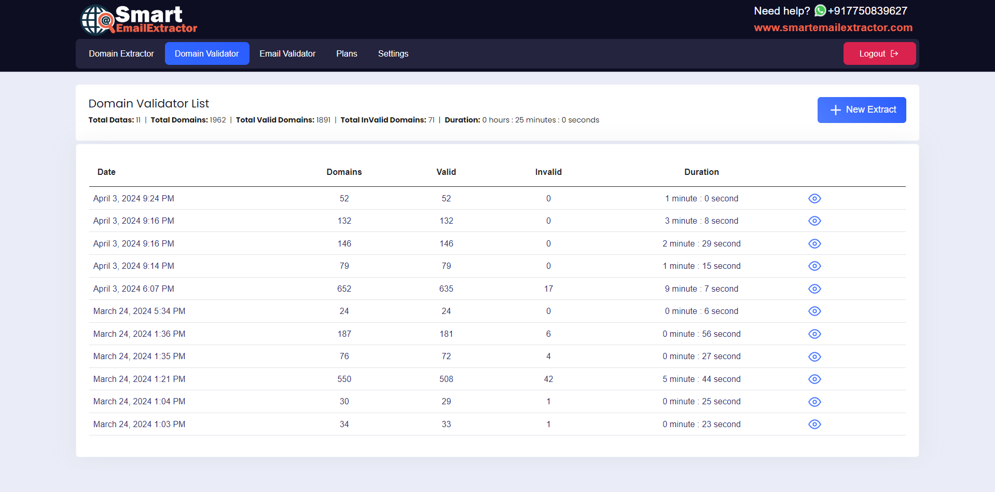Click the Total InValid Domains summary text

388,120
